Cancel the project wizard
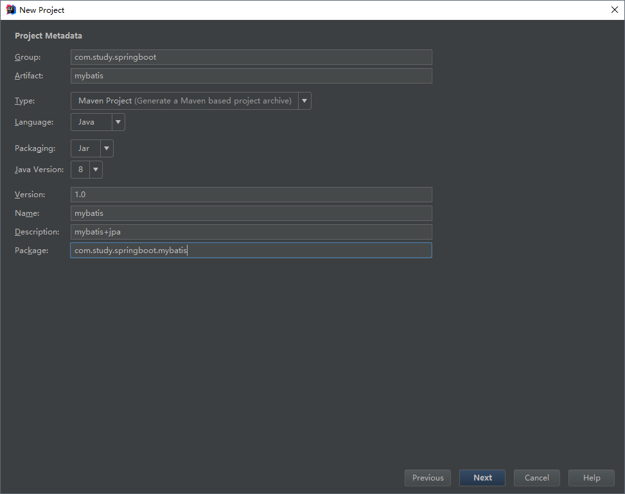Viewport: 625px width, 494px height. (x=537, y=478)
